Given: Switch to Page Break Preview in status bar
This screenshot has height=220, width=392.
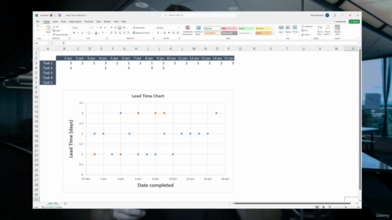Looking at the screenshot, I should click(x=330, y=207).
